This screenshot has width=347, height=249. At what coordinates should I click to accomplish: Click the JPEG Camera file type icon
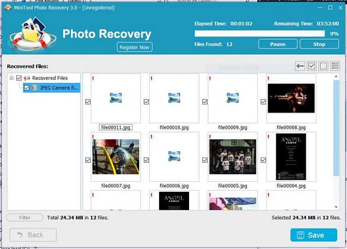coord(35,88)
